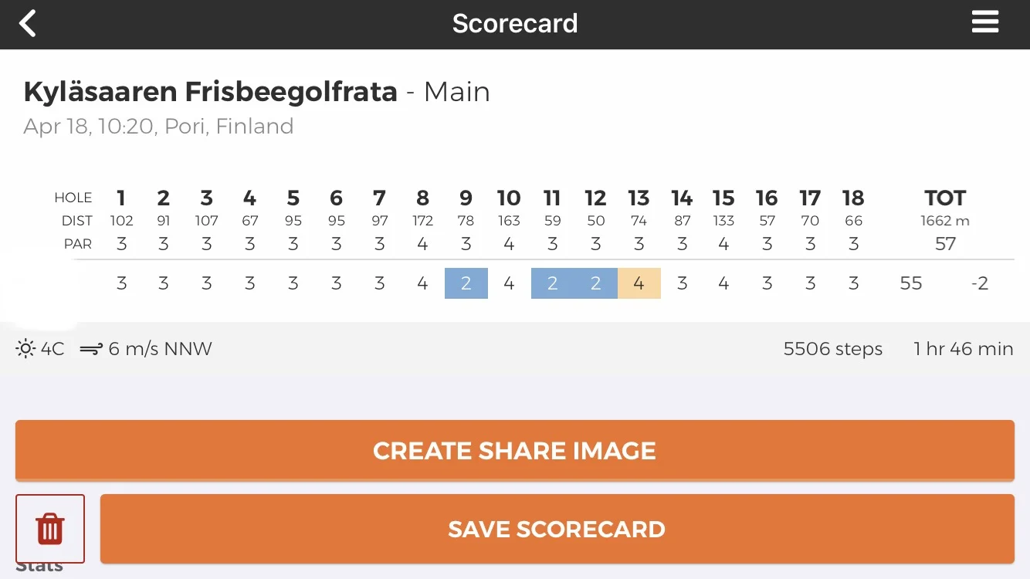Tap the back arrow icon
The image size is (1030, 579).
point(28,23)
